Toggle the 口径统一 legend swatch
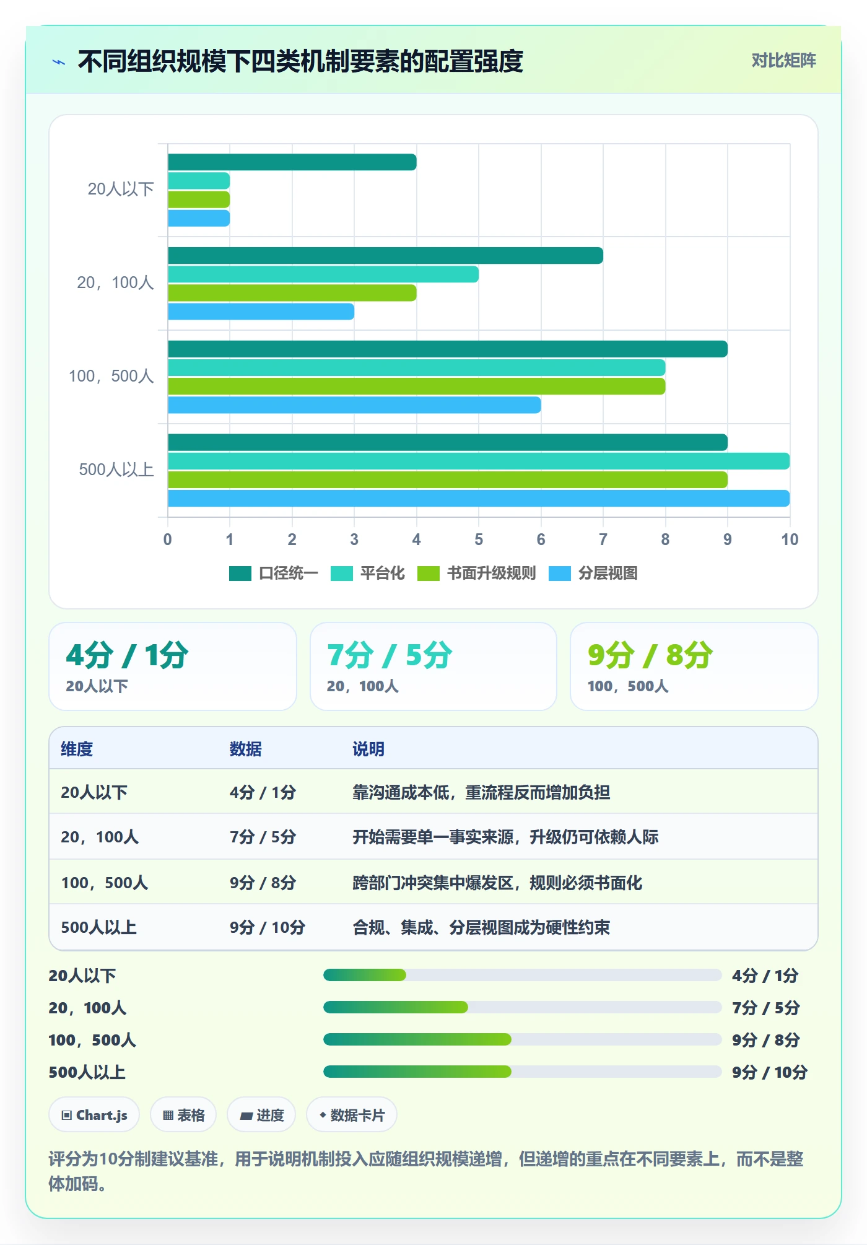Viewport: 867px width, 1245px height. [x=240, y=573]
